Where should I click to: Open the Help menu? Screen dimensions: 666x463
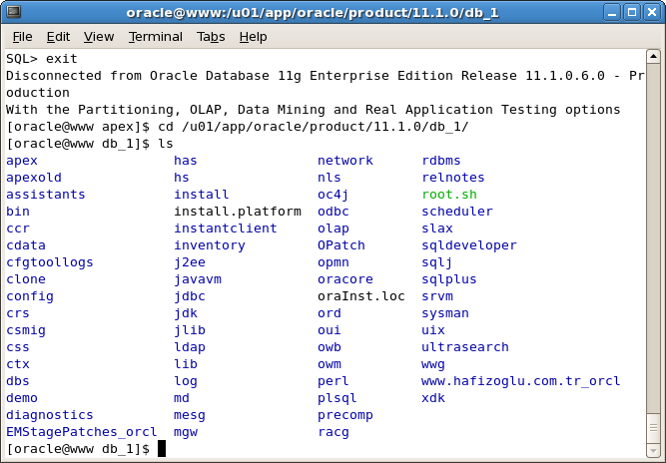tap(253, 37)
